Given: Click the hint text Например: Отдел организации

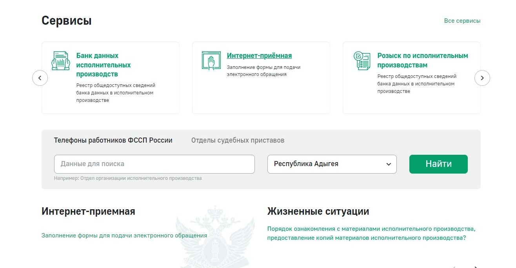Looking at the screenshot, I should pos(128,178).
